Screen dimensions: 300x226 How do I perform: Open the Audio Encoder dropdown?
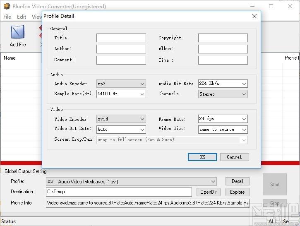pos(121,84)
